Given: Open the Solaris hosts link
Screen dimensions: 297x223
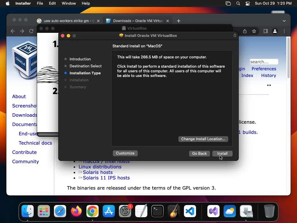Looking at the screenshot, I should point(98,172).
